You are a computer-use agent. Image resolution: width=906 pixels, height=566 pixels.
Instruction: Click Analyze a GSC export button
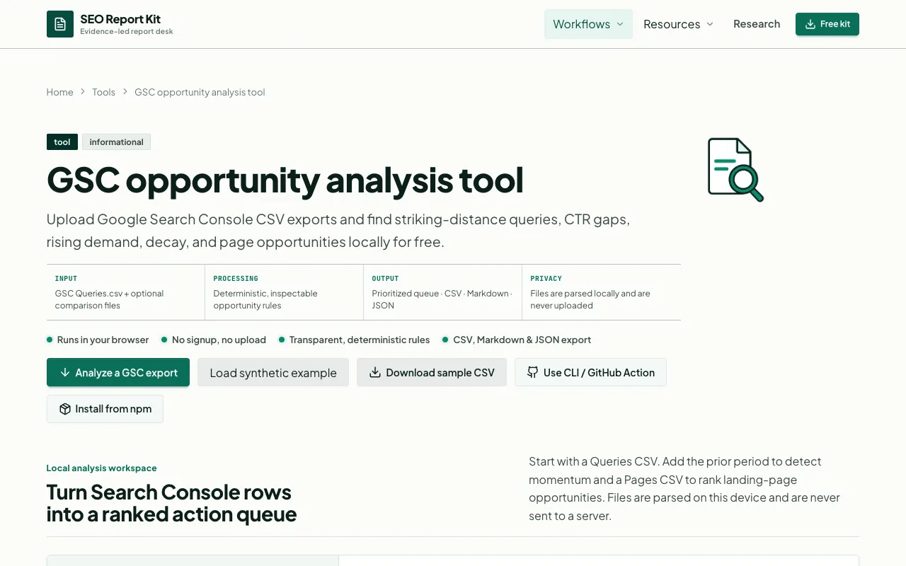(x=118, y=372)
